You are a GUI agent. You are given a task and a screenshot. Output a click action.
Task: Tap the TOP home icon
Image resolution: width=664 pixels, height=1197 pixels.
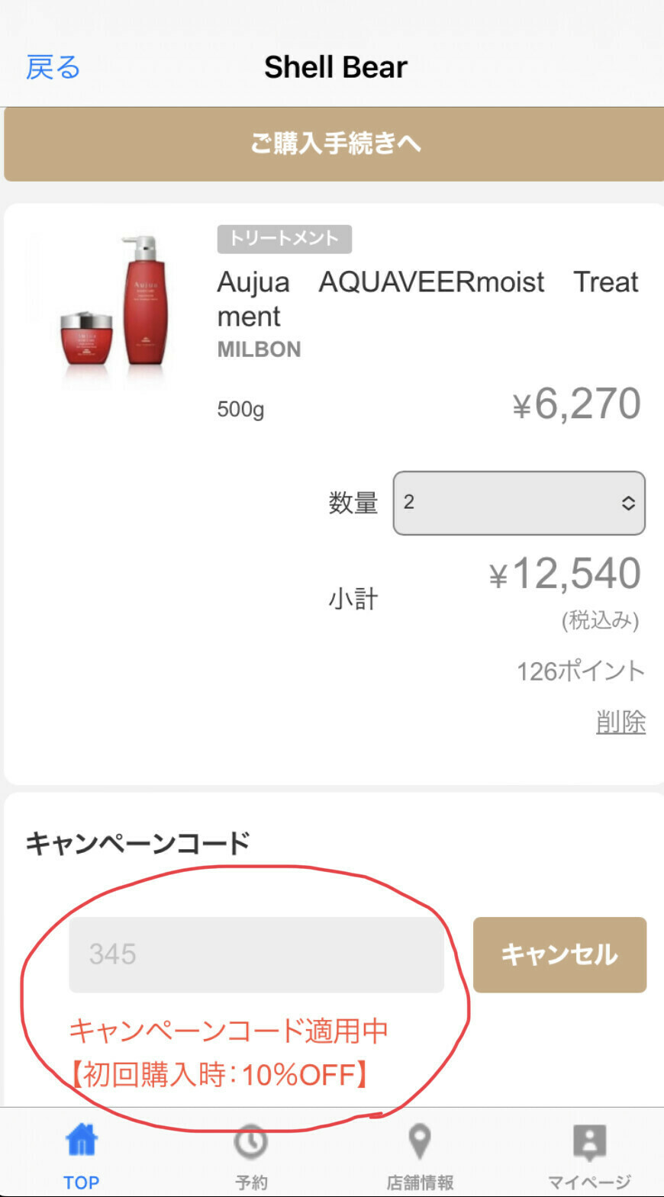coord(82,1140)
